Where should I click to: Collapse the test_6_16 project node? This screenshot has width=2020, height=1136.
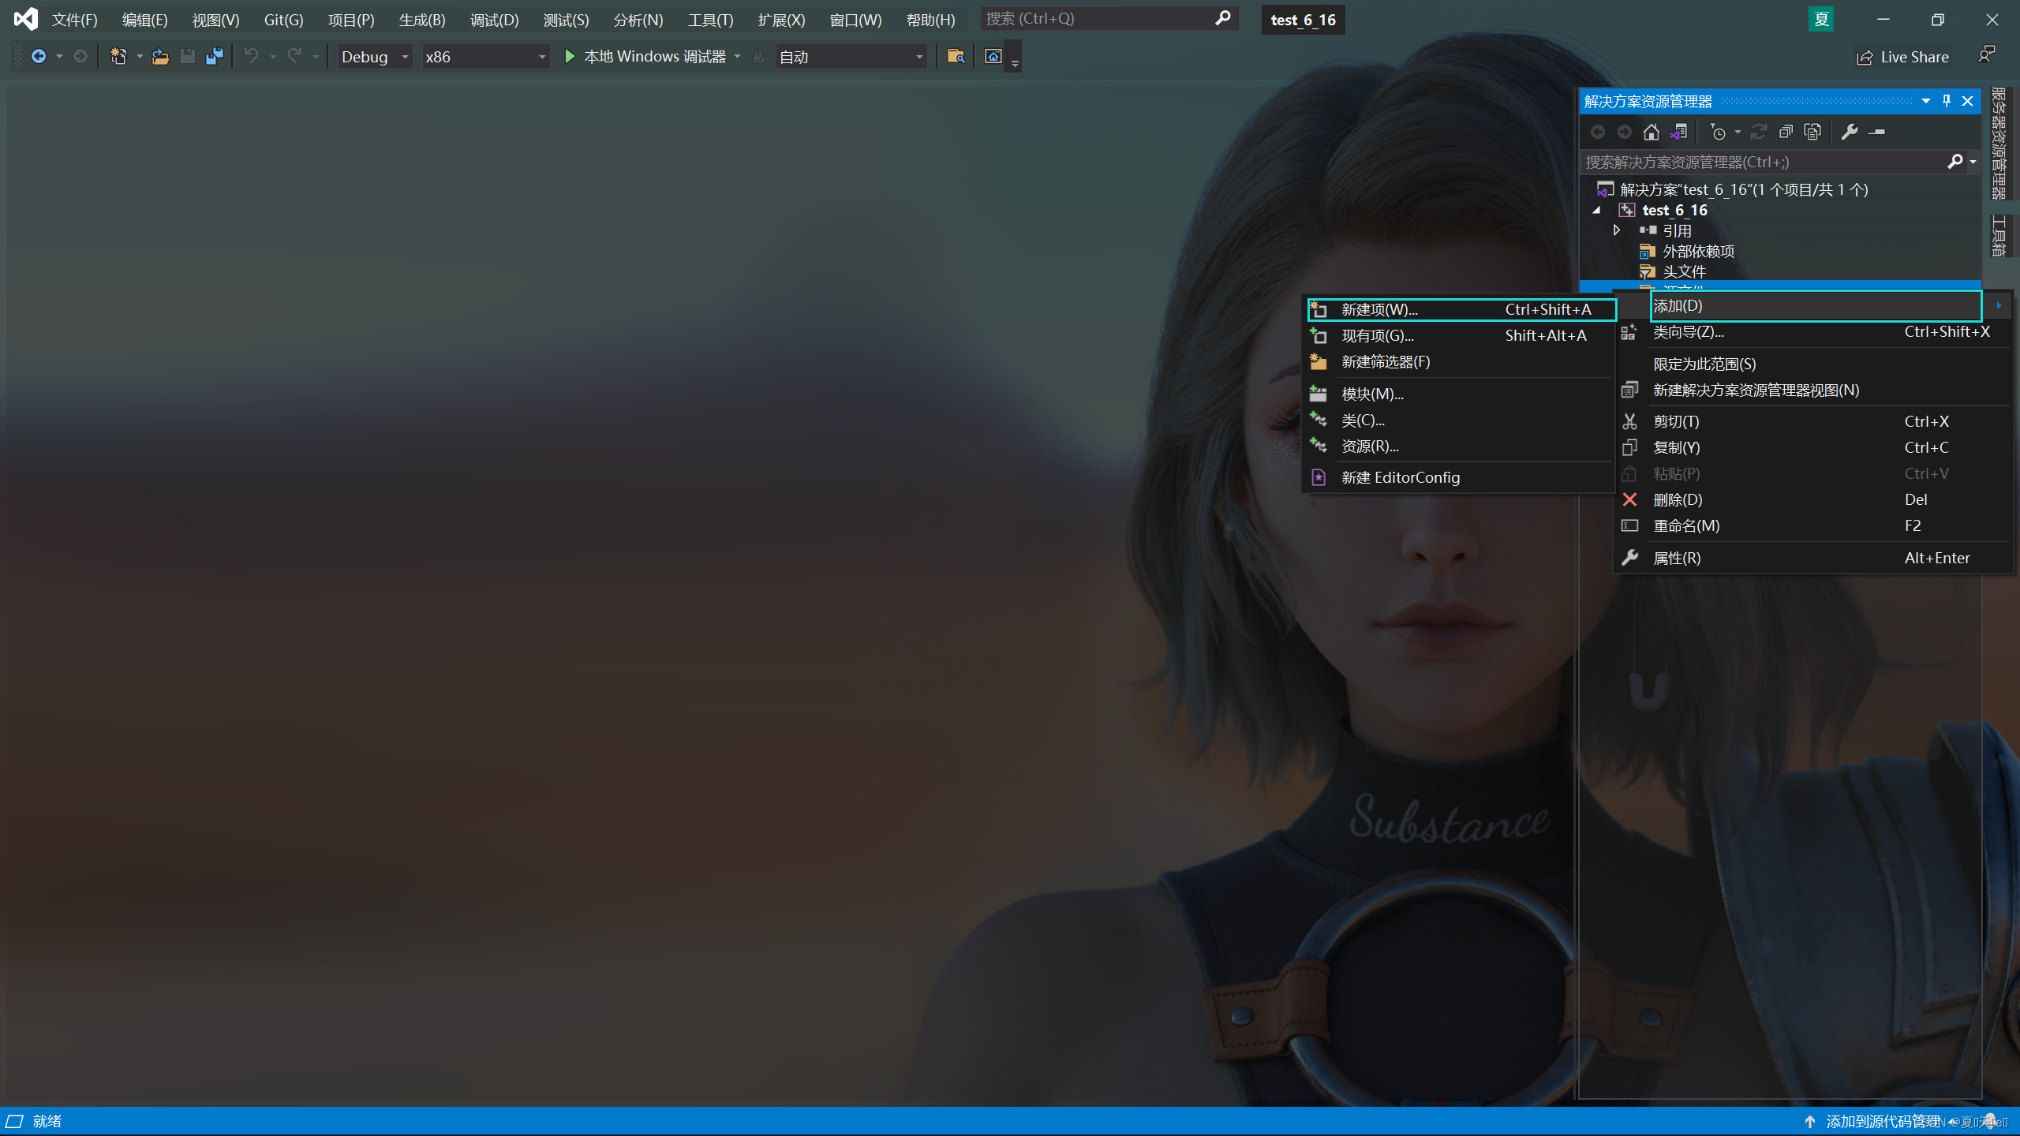(1596, 210)
